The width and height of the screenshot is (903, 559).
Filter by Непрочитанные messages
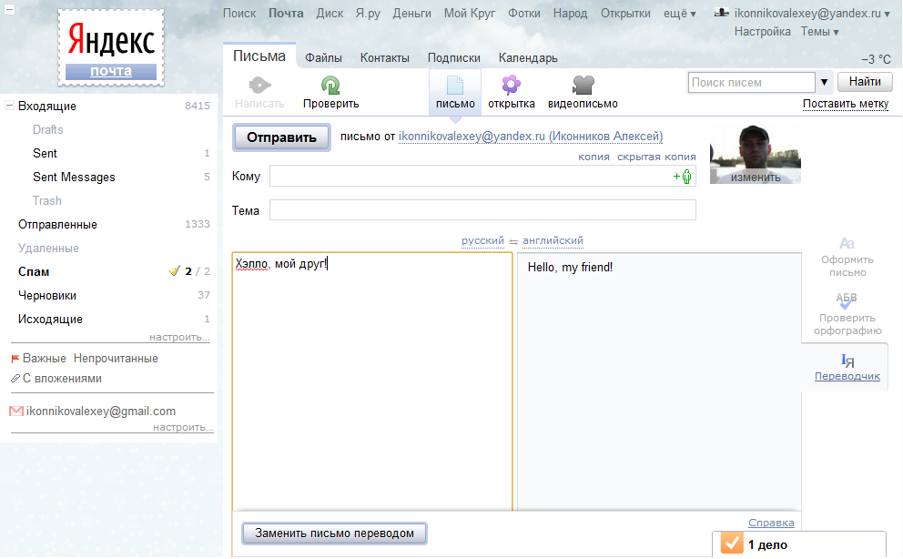pyautogui.click(x=116, y=359)
